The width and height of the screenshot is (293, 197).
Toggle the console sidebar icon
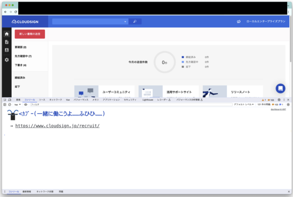(x=5, y=105)
